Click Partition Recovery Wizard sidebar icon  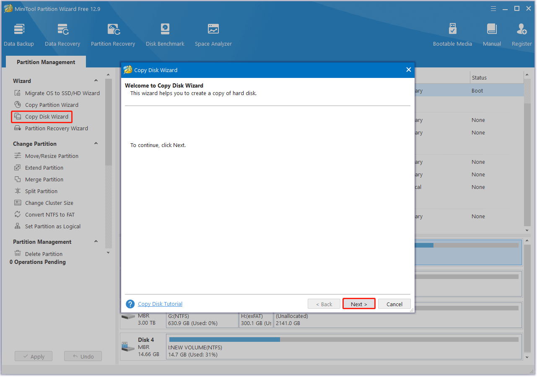click(18, 128)
